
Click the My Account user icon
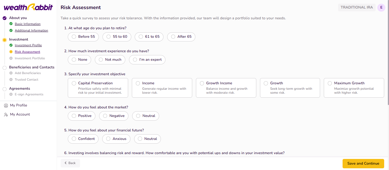(6, 115)
